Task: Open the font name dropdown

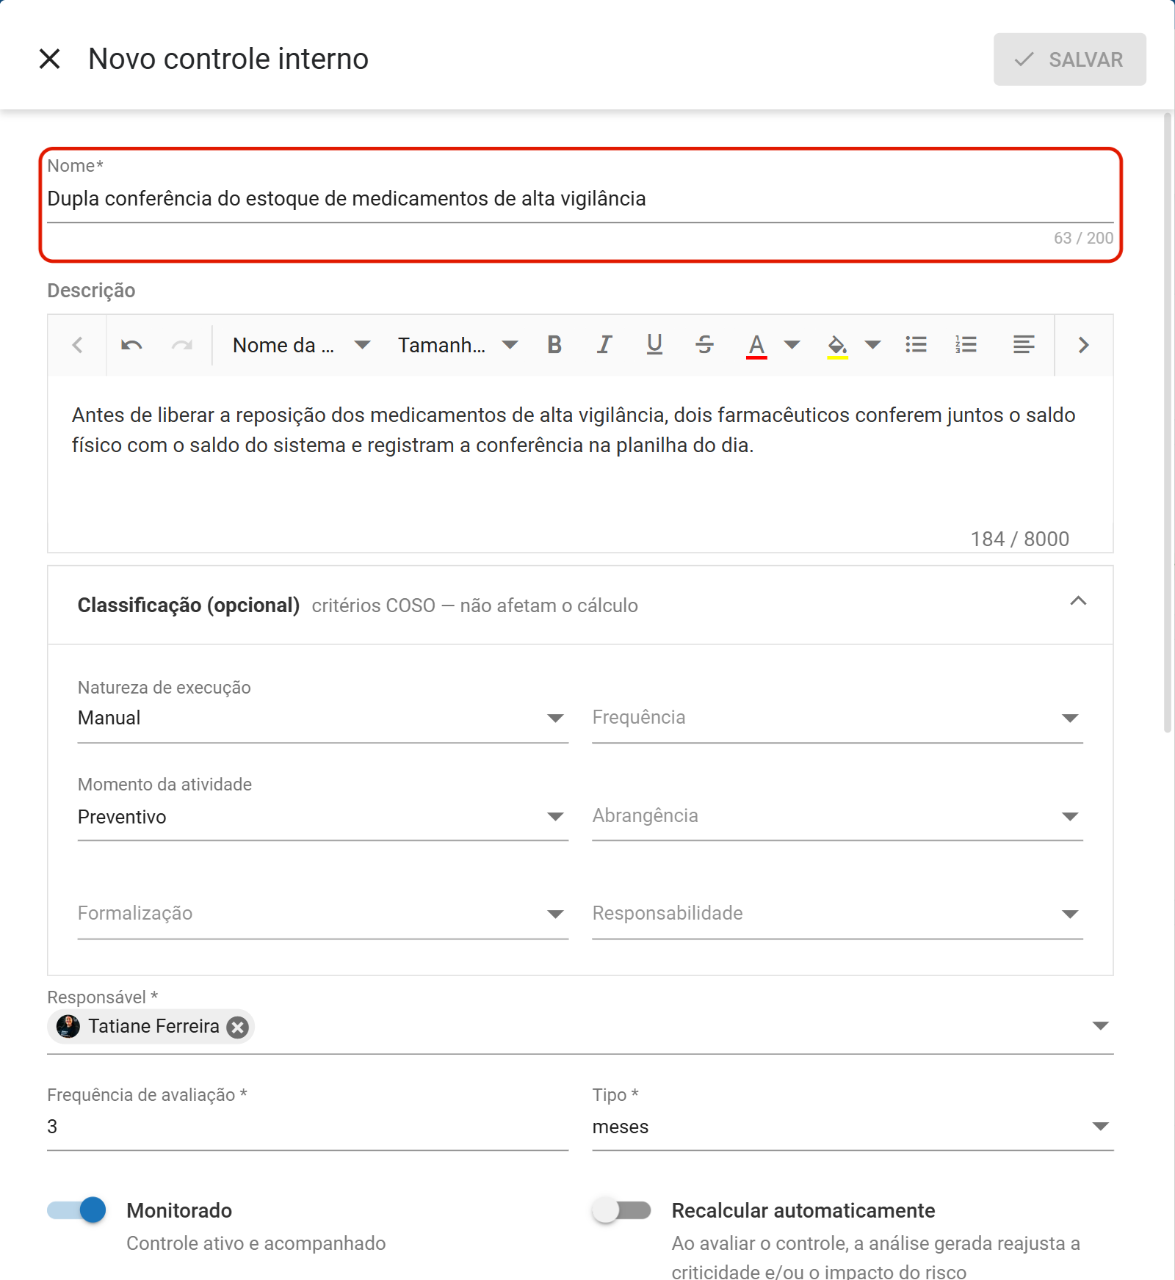Action: tap(302, 345)
